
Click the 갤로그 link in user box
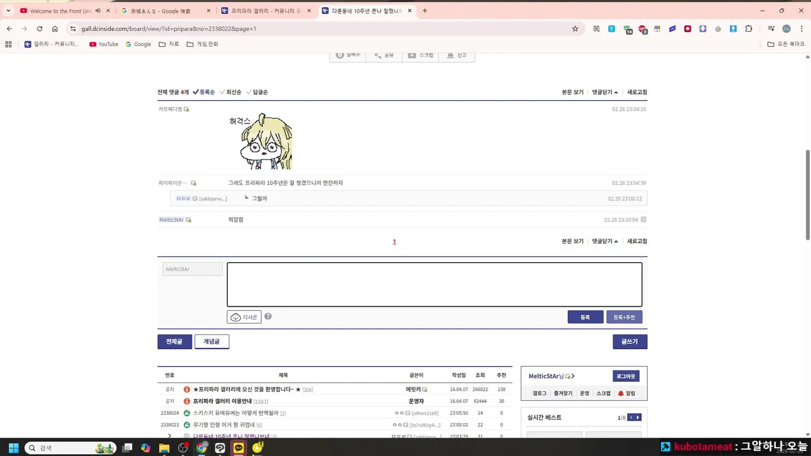(x=539, y=393)
